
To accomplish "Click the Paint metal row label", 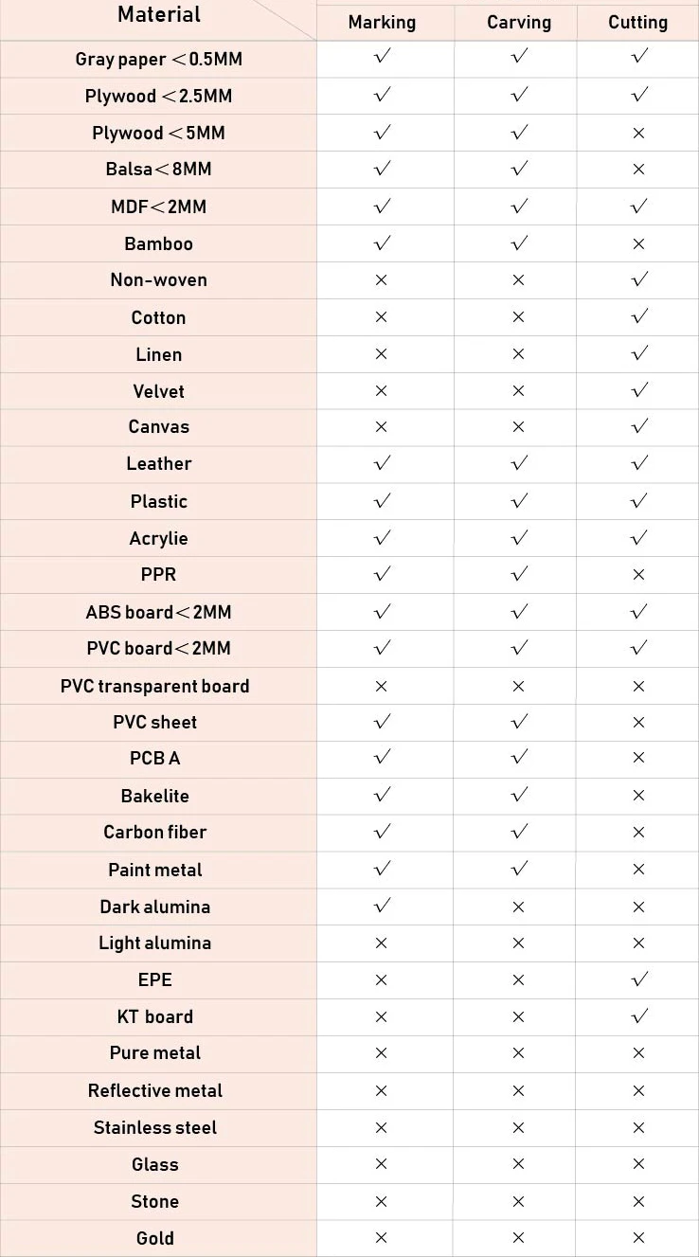I will click(155, 870).
